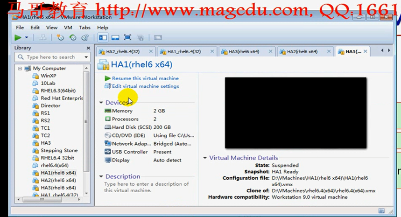Image resolution: width=401 pixels, height=217 pixels.
Task: Open the File menu
Action: (20, 28)
